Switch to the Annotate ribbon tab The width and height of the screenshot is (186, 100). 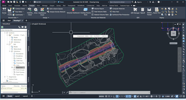pos(17,5)
